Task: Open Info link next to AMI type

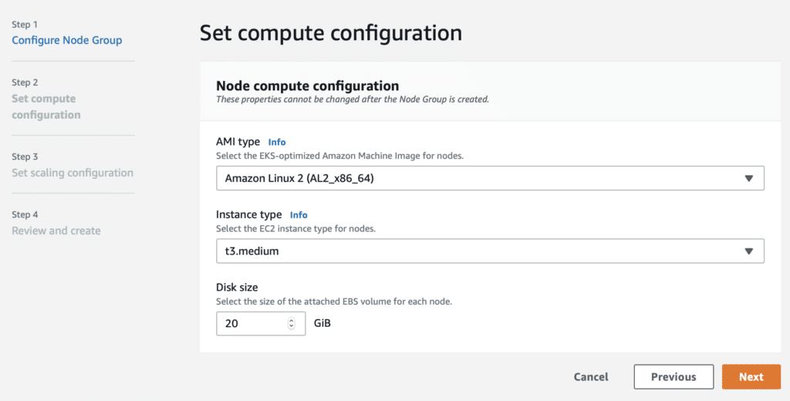Action: point(277,142)
